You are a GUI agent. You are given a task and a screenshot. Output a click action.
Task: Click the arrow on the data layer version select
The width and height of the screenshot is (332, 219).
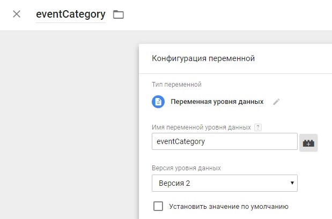coord(292,183)
